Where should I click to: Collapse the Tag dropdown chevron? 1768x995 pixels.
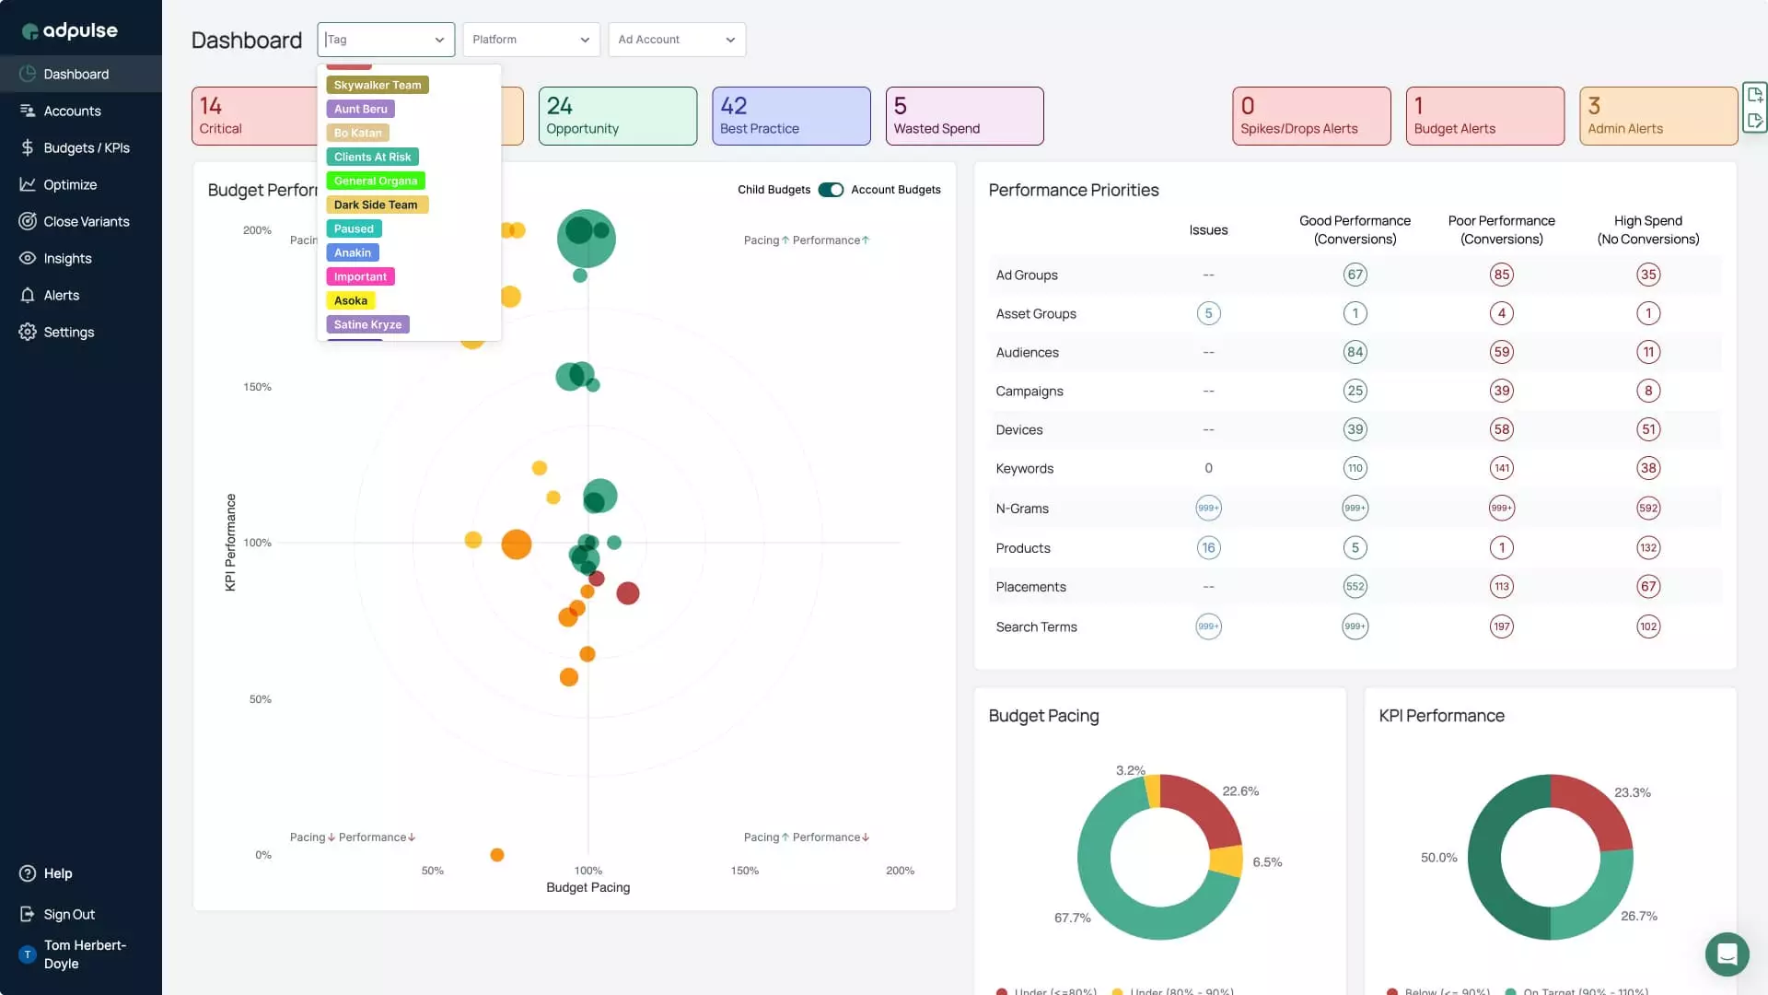(439, 40)
